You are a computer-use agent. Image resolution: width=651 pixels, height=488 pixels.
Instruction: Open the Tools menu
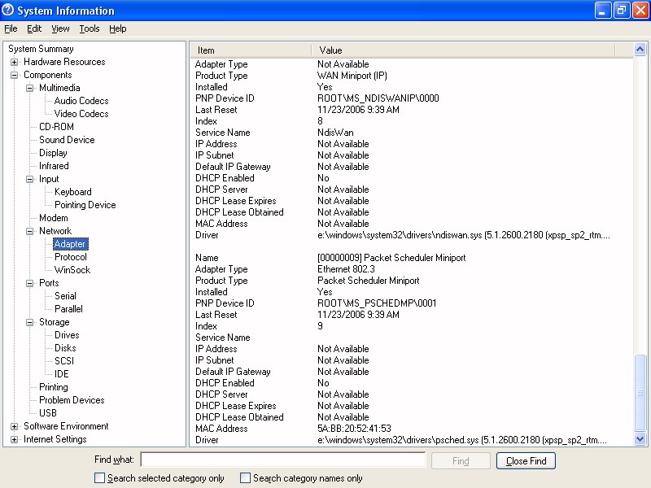(x=90, y=28)
